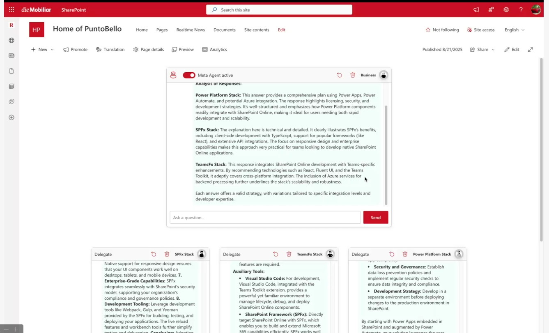The width and height of the screenshot is (549, 333).
Task: Click the Promote toolbar button
Action: click(x=75, y=49)
